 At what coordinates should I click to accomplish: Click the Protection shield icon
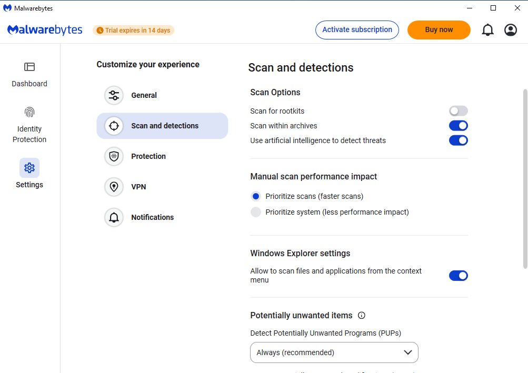pos(114,156)
